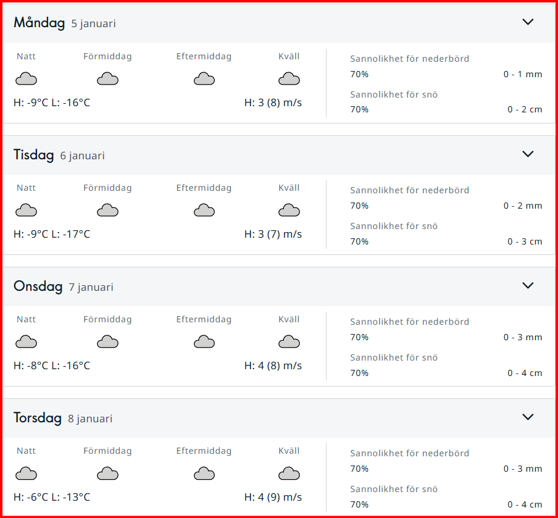Click Tisdag Natt cloud icon
The height and width of the screenshot is (518, 558).
click(x=27, y=211)
